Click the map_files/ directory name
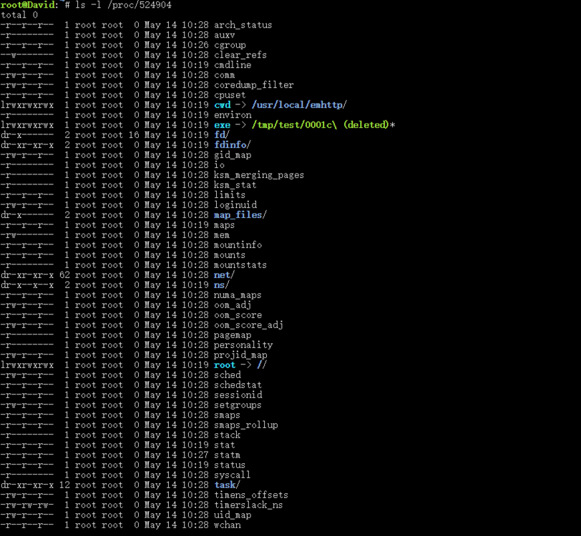Image resolution: width=581 pixels, height=536 pixels. 240,215
